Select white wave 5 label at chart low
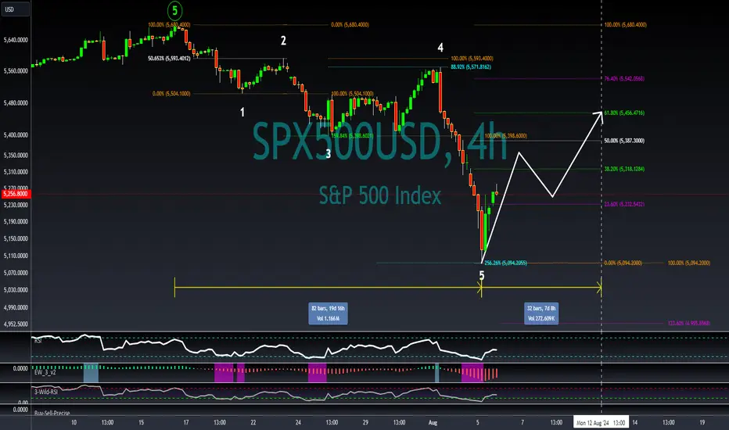Viewport: 729px width, 430px height. tap(482, 276)
